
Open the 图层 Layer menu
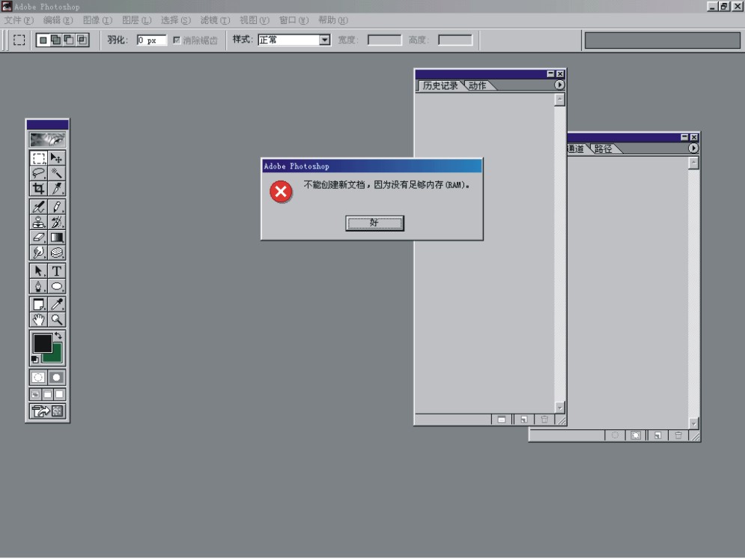click(137, 20)
